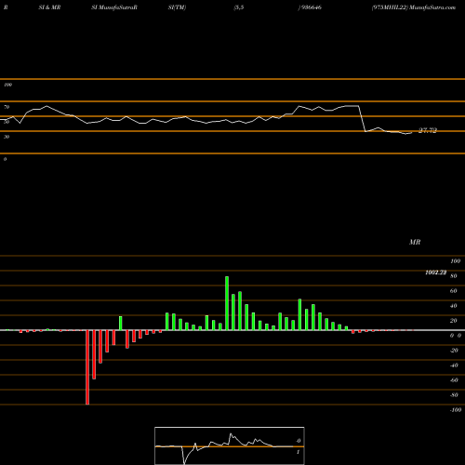Click the RSI current value label 27.72
Screen dimensions: 465x465
(428, 130)
